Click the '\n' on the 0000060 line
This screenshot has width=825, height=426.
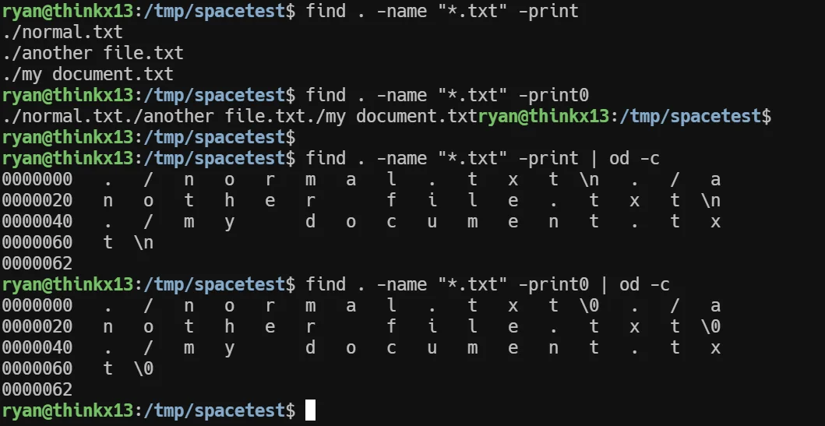click(143, 243)
